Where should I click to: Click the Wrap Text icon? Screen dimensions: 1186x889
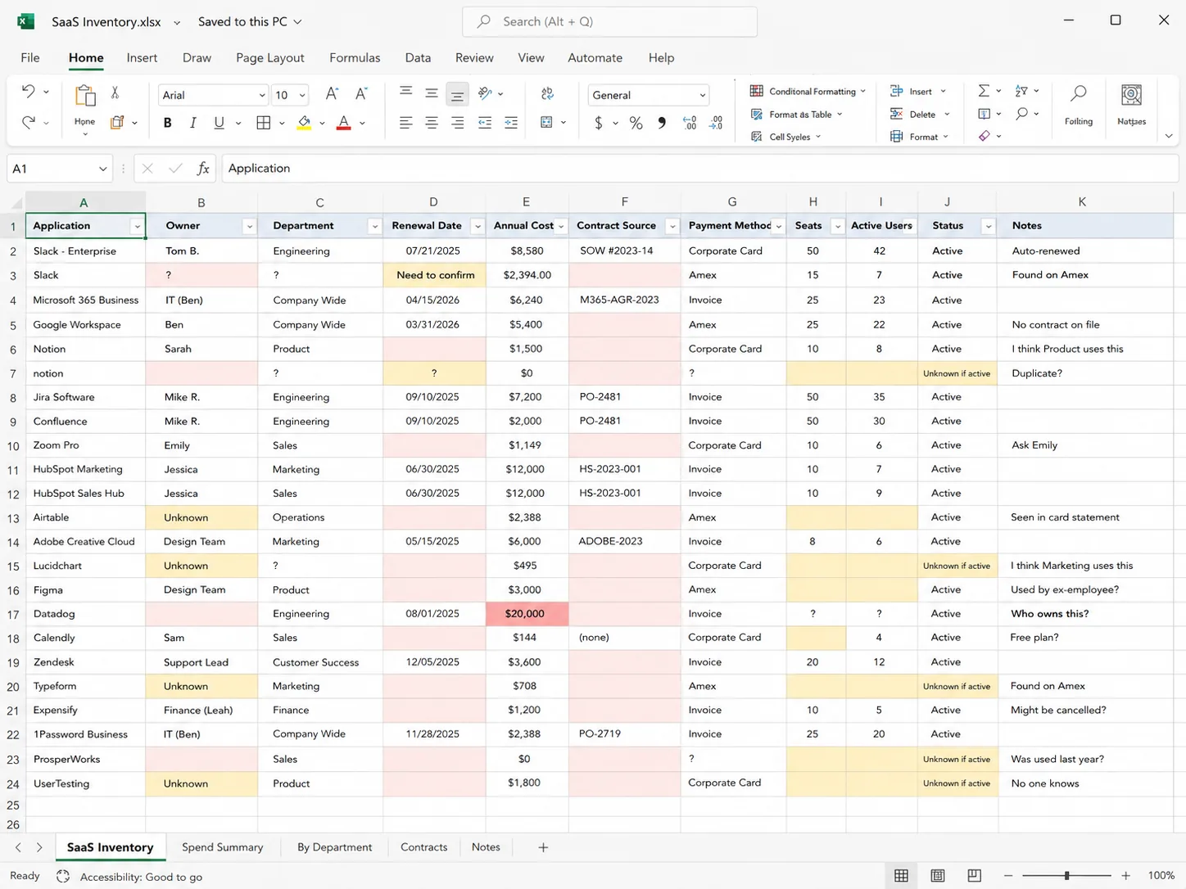[x=547, y=94]
